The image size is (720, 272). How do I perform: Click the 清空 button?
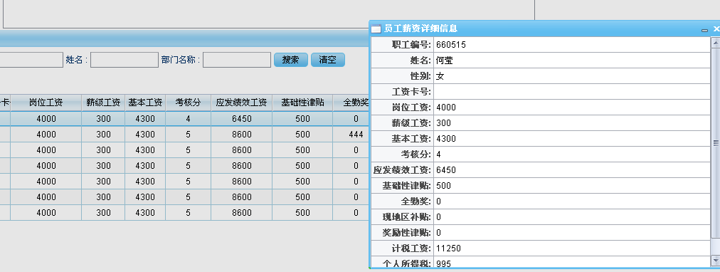328,60
